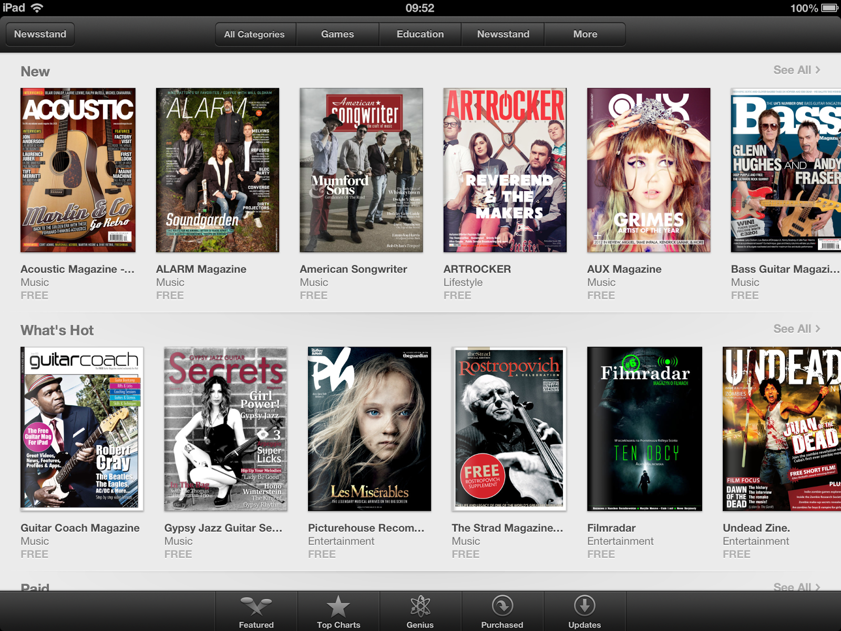Click 'Lifestyle' under ARTROCKER
This screenshot has height=631, width=841.
tap(463, 282)
